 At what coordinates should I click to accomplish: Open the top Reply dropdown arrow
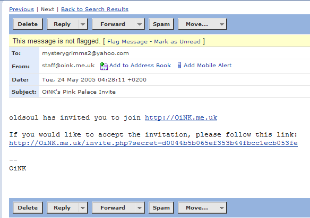83,24
